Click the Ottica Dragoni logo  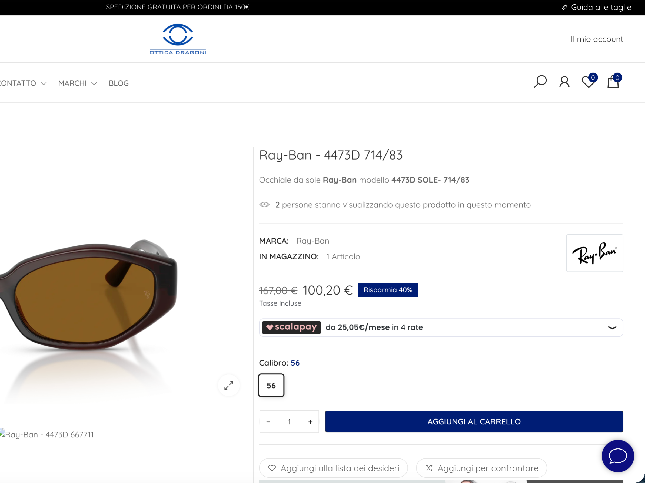pos(178,39)
